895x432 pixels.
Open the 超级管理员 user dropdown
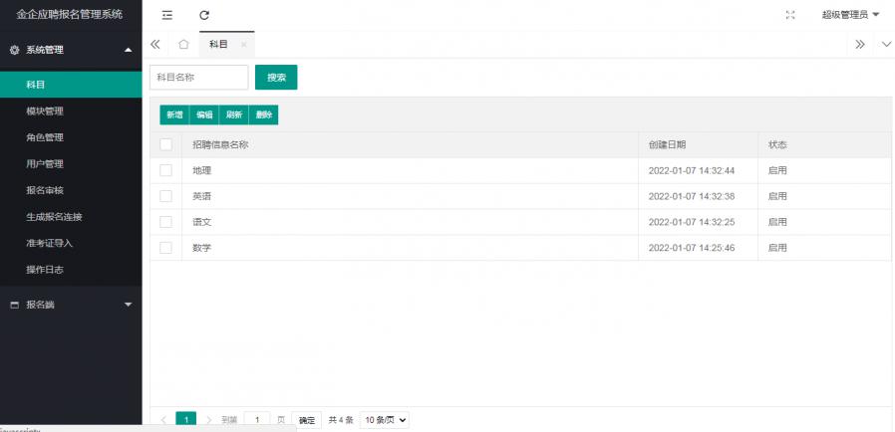tap(849, 15)
